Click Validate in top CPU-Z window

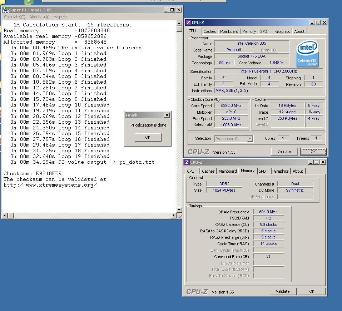[284, 152]
